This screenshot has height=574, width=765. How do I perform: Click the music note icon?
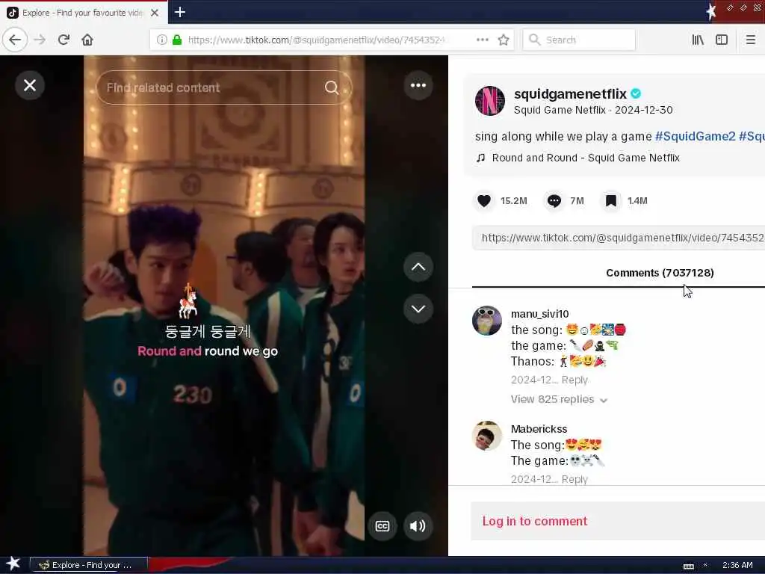(481, 158)
